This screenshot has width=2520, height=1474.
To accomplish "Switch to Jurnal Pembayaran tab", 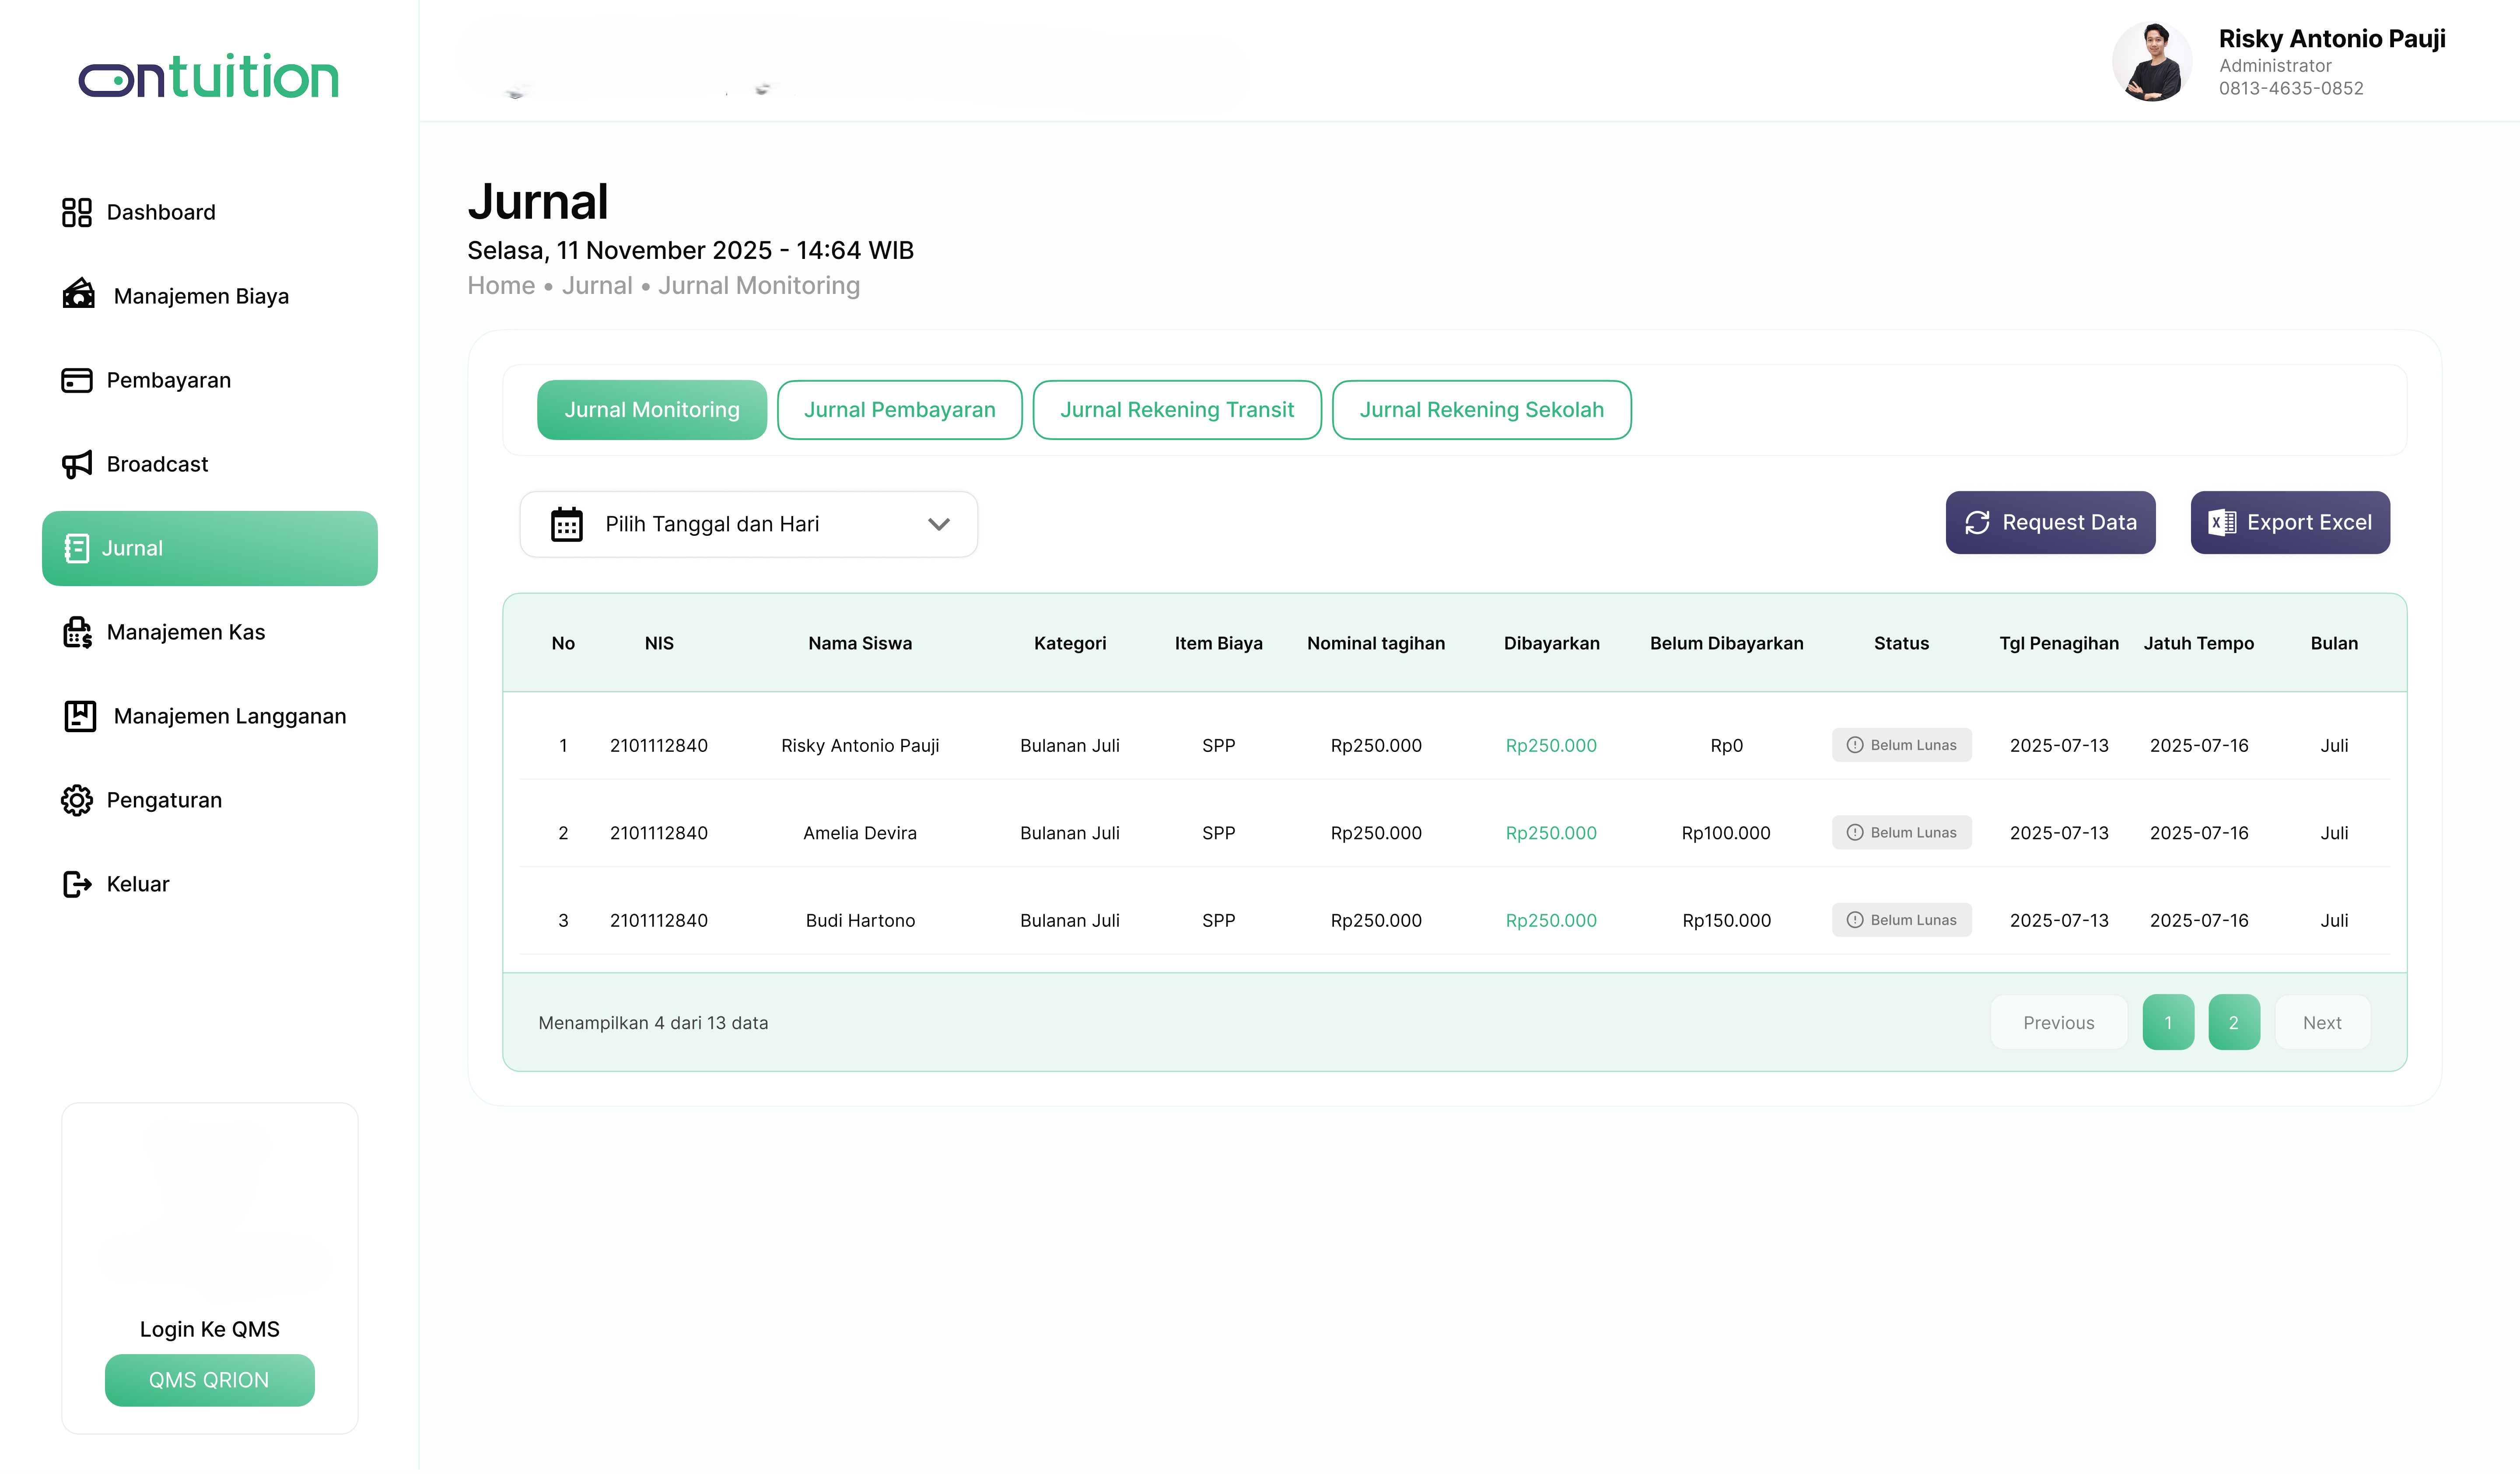I will point(899,410).
